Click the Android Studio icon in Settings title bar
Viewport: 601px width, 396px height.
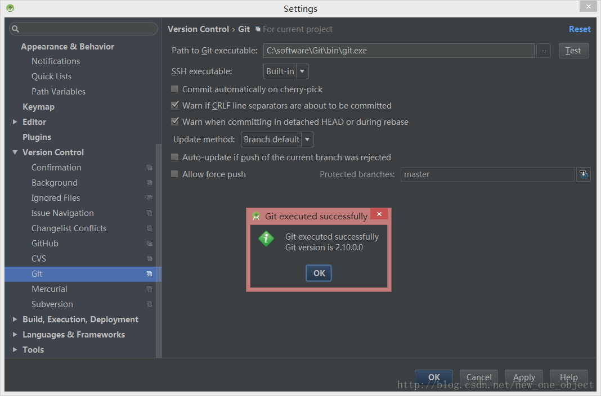click(10, 8)
